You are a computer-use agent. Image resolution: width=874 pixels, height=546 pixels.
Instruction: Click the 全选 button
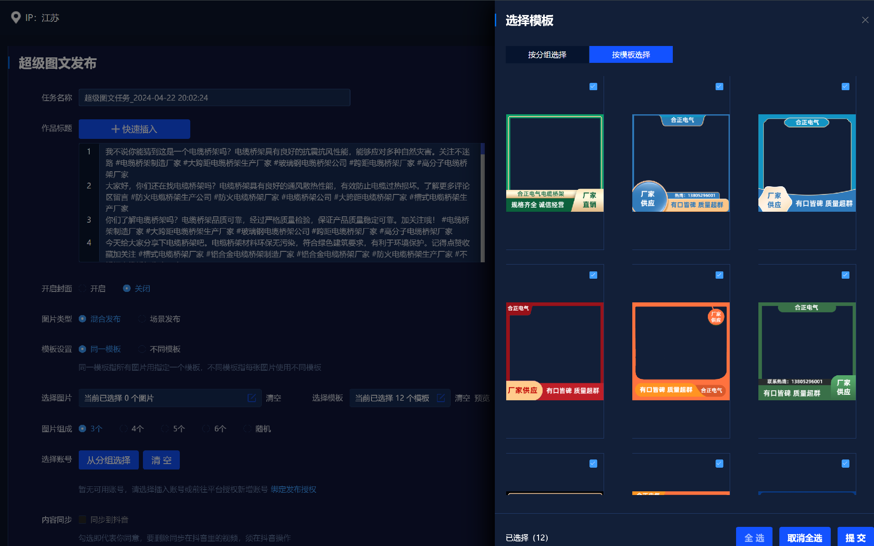click(x=754, y=537)
